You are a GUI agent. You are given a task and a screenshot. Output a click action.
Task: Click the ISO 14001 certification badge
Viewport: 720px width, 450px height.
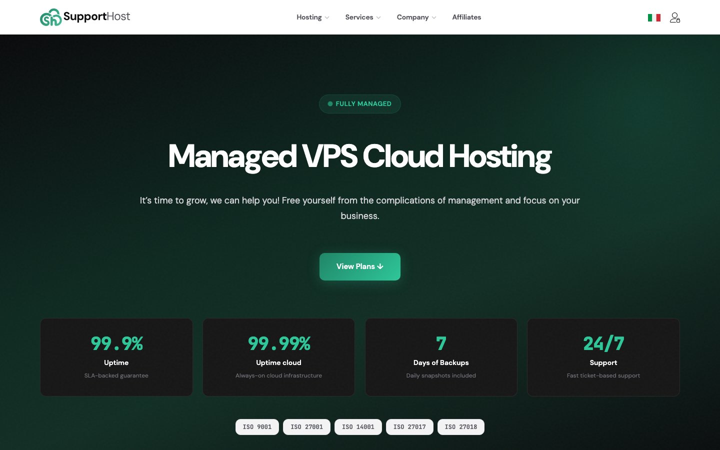[358, 427]
